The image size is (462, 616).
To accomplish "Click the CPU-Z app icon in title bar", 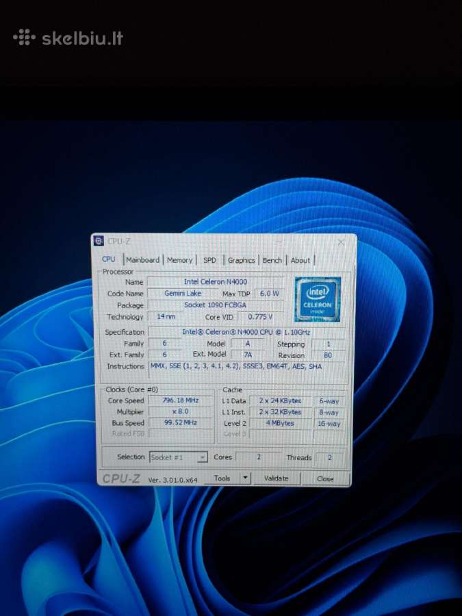I will [x=99, y=241].
